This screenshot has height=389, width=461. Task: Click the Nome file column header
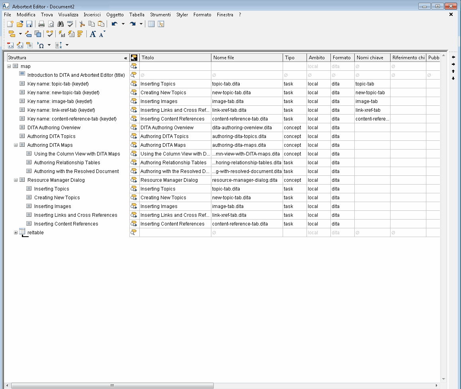247,58
